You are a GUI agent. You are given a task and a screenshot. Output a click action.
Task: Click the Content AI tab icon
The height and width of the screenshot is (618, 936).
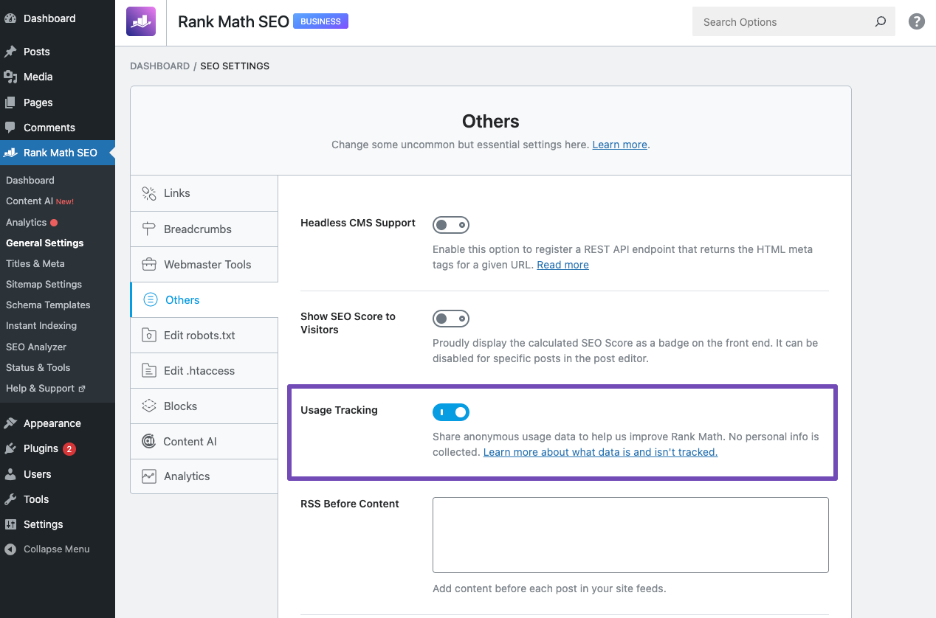149,442
